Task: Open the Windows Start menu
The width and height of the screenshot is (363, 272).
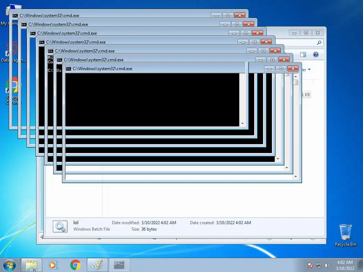Action: 10,265
